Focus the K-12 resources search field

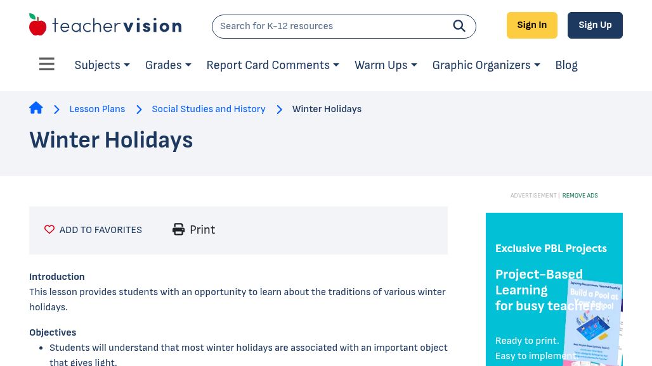(330, 27)
